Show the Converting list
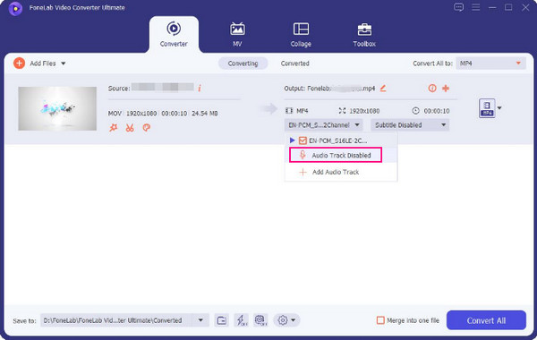The width and height of the screenshot is (537, 340). [x=243, y=64]
